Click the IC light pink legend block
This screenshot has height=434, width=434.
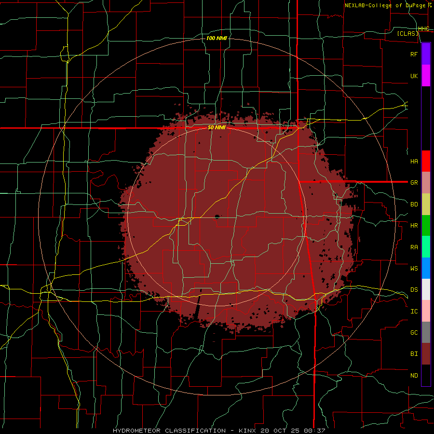coord(426,311)
